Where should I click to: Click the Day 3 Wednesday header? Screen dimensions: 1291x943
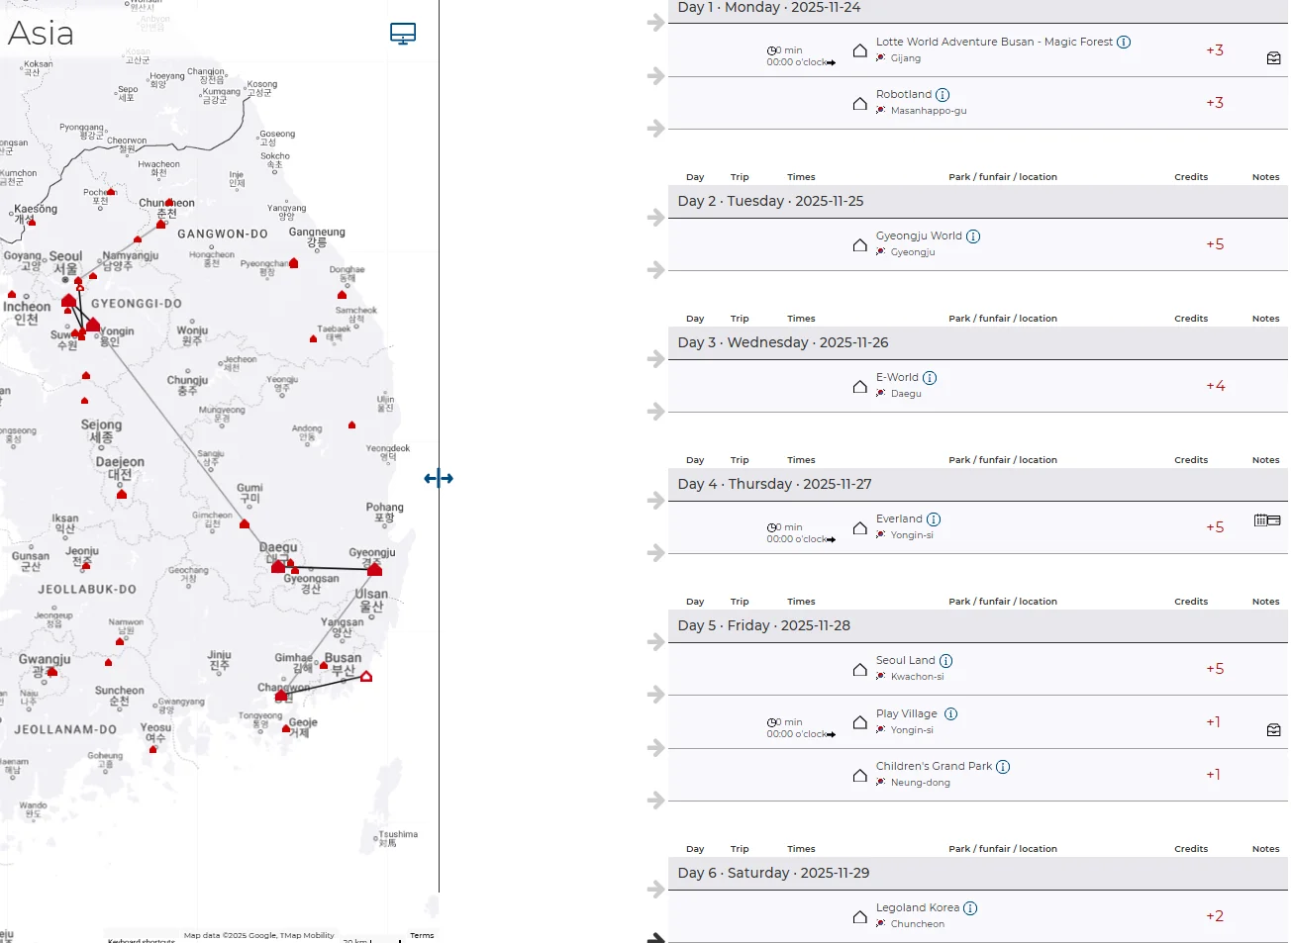point(782,342)
